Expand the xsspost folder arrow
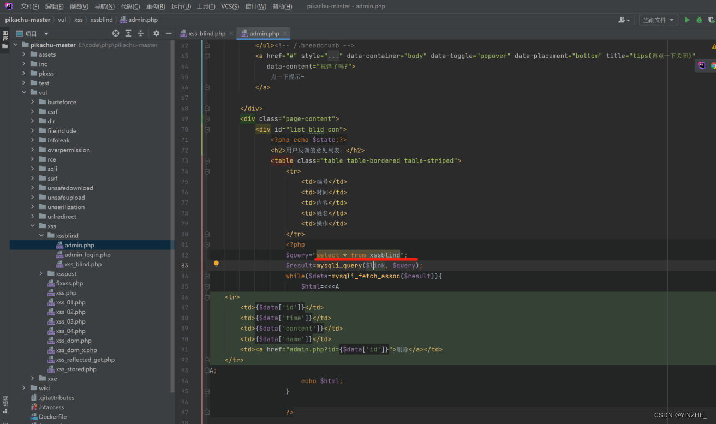Screen dimensions: 716x424 coord(41,273)
